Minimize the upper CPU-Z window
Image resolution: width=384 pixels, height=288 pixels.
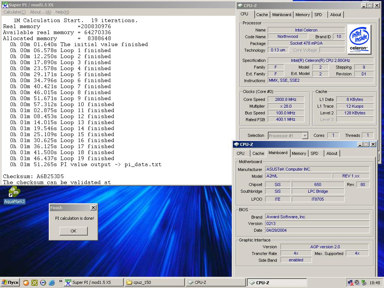pyautogui.click(x=364, y=5)
